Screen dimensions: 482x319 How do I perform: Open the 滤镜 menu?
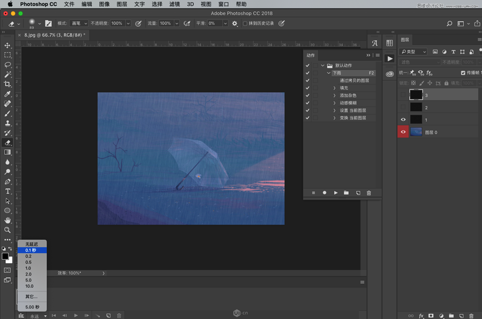point(174,4)
